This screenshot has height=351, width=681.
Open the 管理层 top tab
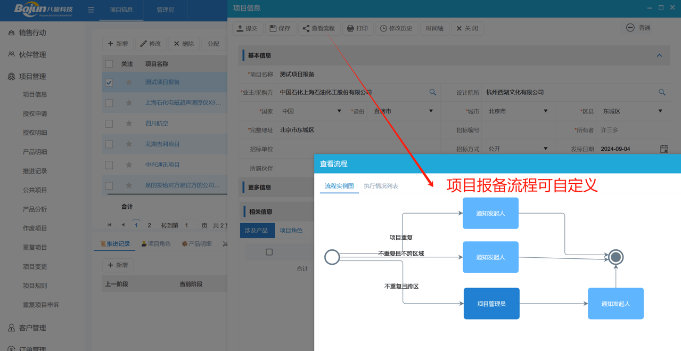(165, 10)
